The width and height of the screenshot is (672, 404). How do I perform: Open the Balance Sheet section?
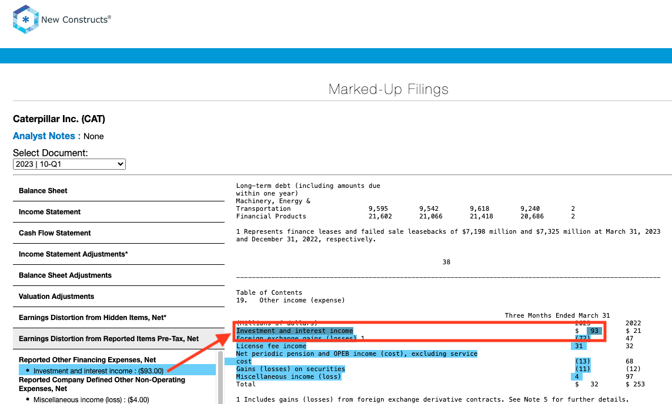coord(119,191)
